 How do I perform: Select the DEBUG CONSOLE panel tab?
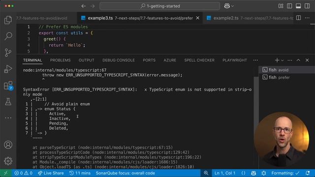(x=119, y=60)
